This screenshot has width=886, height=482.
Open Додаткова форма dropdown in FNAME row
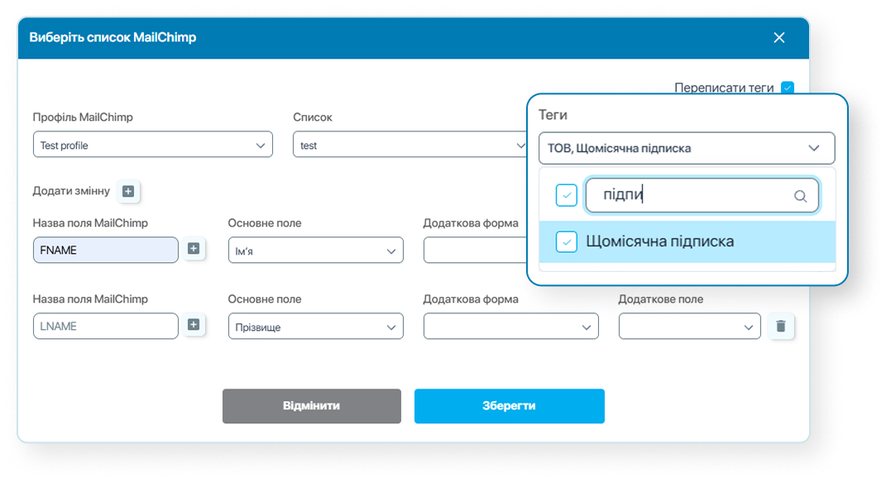pos(476,251)
